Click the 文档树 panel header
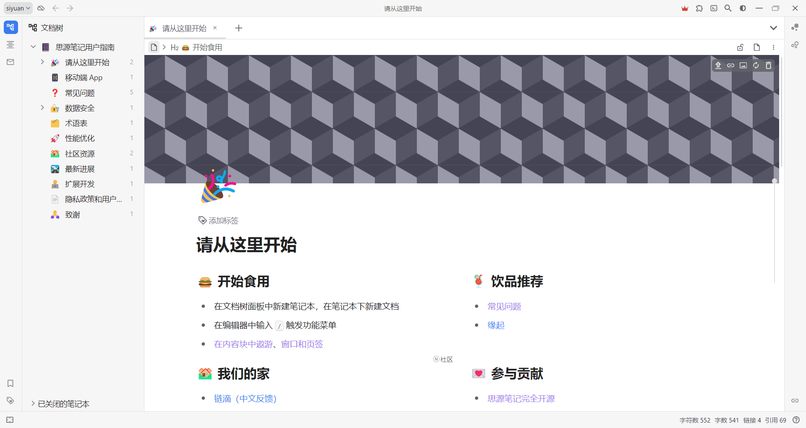 pyautogui.click(x=52, y=28)
